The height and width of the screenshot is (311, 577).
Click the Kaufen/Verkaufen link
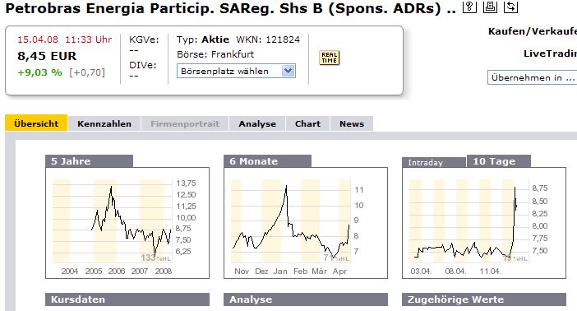pyautogui.click(x=533, y=31)
